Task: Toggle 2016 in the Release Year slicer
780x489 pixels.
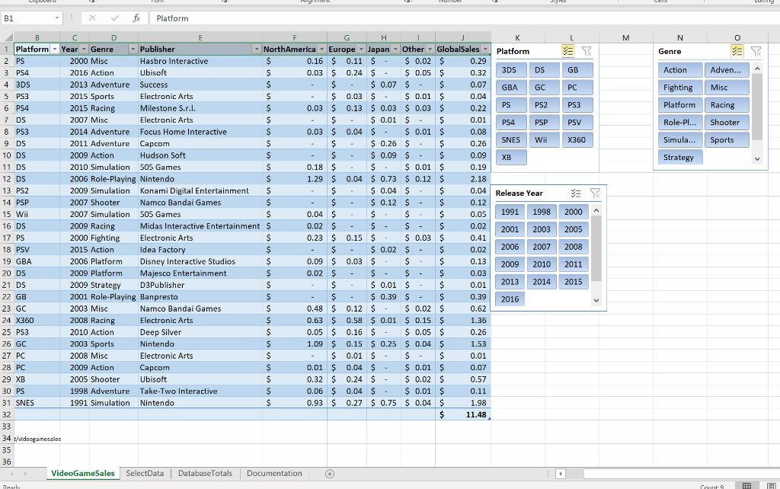Action: click(x=510, y=299)
